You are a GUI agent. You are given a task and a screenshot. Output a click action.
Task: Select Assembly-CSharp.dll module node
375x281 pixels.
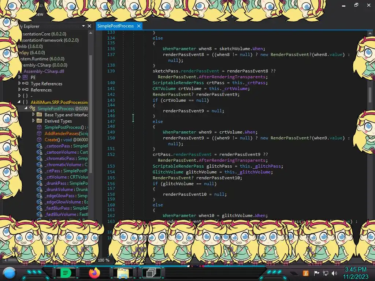44,71
